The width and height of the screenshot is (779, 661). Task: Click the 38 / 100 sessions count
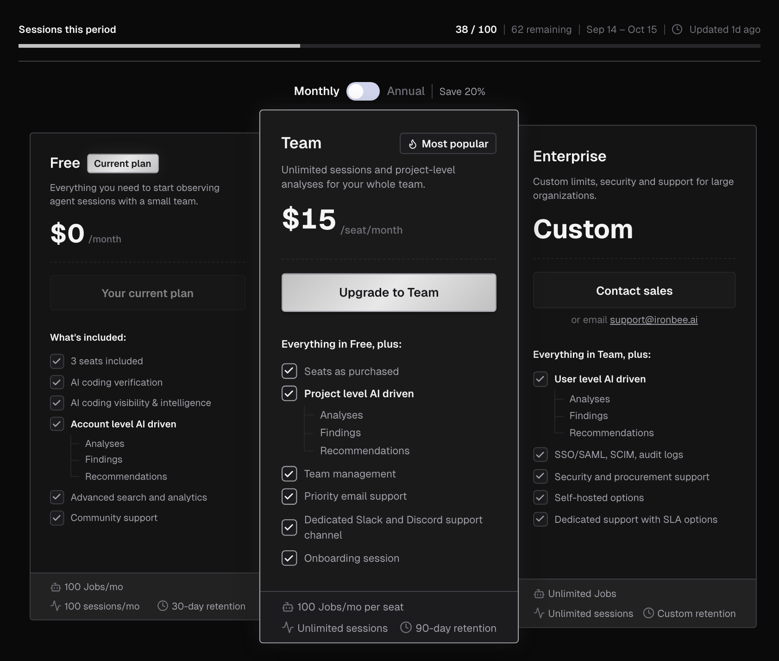point(476,30)
